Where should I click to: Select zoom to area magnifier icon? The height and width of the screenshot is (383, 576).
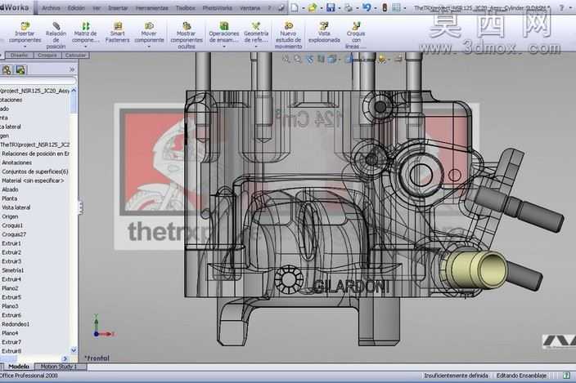point(298,59)
